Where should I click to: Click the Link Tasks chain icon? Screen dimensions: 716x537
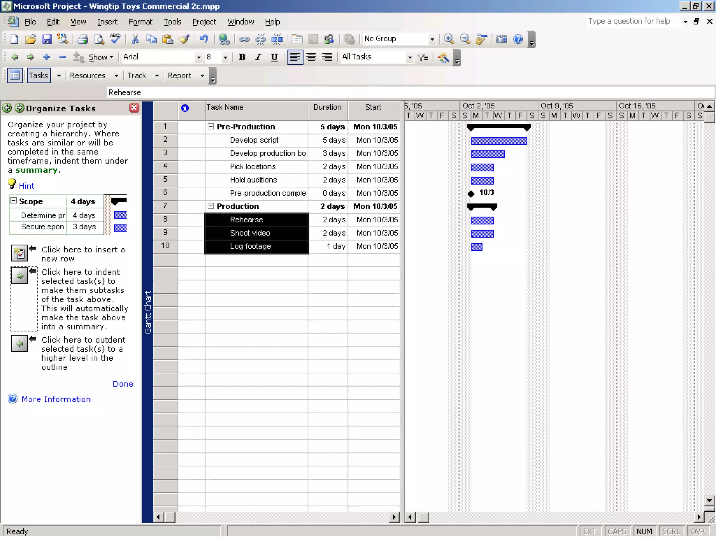pyautogui.click(x=244, y=39)
